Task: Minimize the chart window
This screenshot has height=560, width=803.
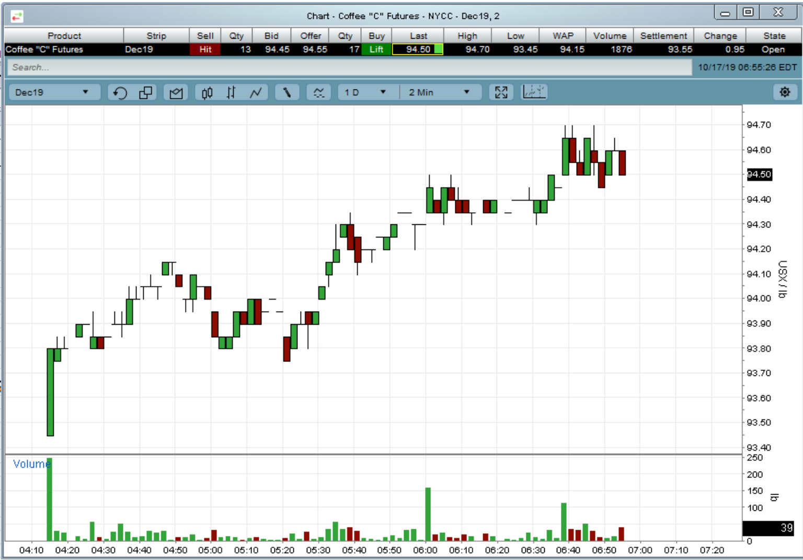Action: pyautogui.click(x=725, y=13)
